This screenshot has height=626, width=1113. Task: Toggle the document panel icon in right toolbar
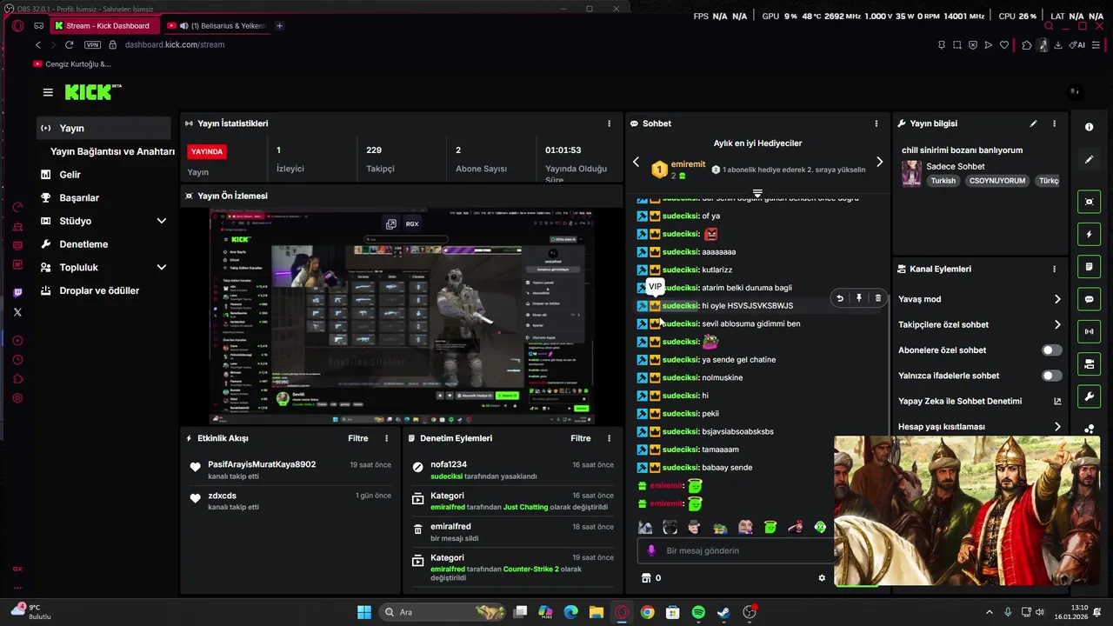[1089, 267]
